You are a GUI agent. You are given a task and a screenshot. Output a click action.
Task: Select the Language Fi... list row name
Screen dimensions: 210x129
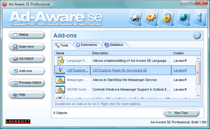[77, 61]
